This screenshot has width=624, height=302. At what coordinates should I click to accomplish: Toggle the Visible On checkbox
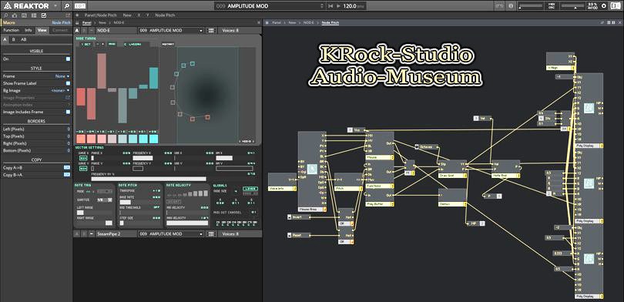point(68,59)
